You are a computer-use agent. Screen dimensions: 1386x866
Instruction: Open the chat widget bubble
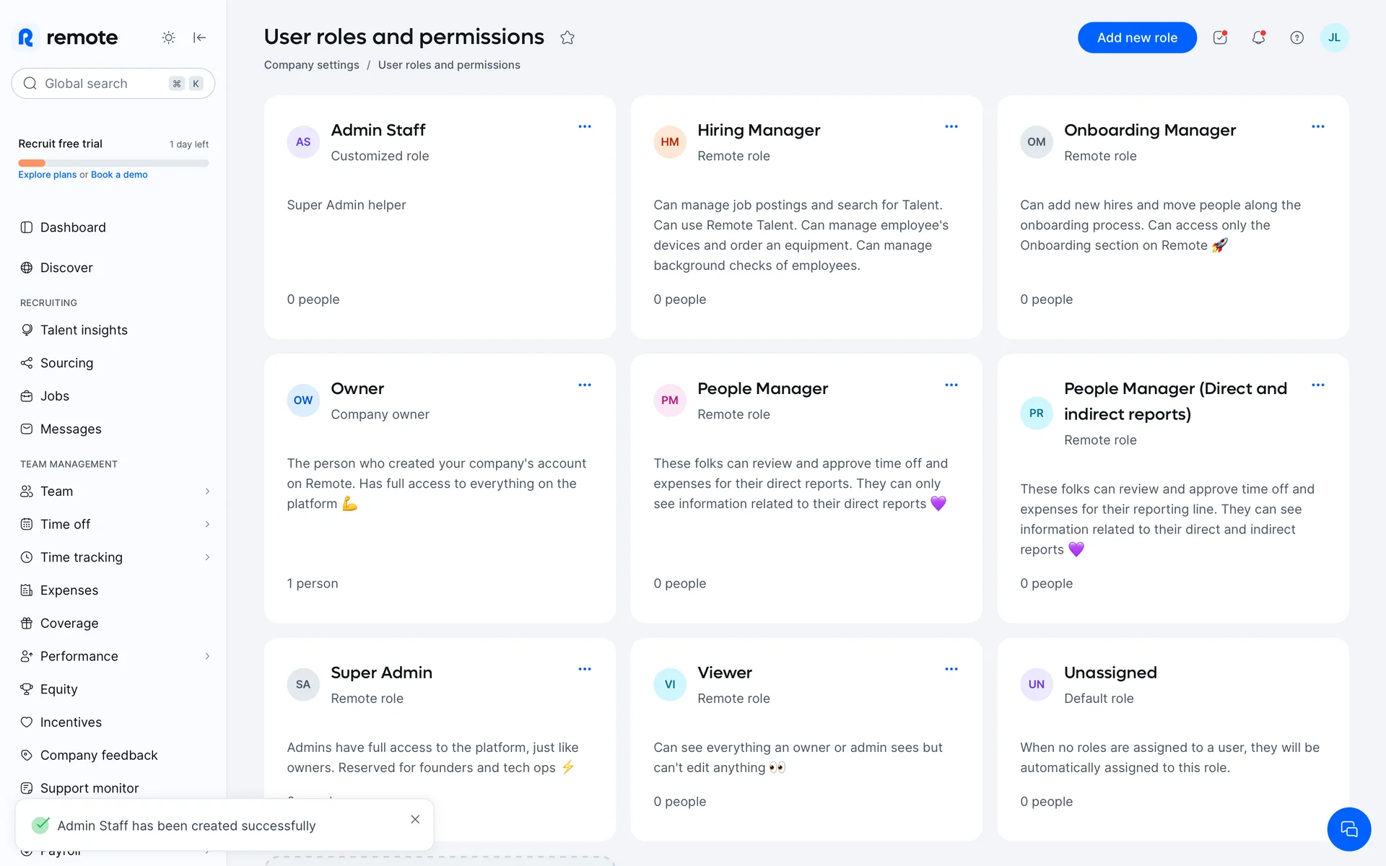(x=1348, y=828)
